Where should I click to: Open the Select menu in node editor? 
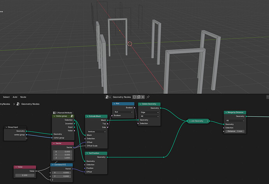point(6,97)
